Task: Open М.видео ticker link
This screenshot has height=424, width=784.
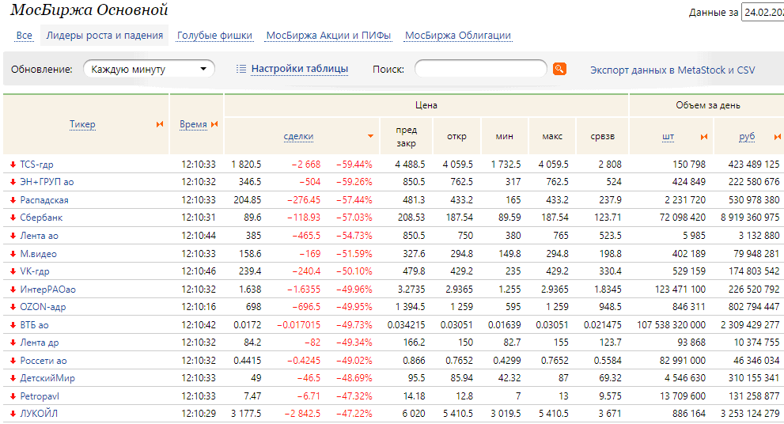Action: click(39, 253)
